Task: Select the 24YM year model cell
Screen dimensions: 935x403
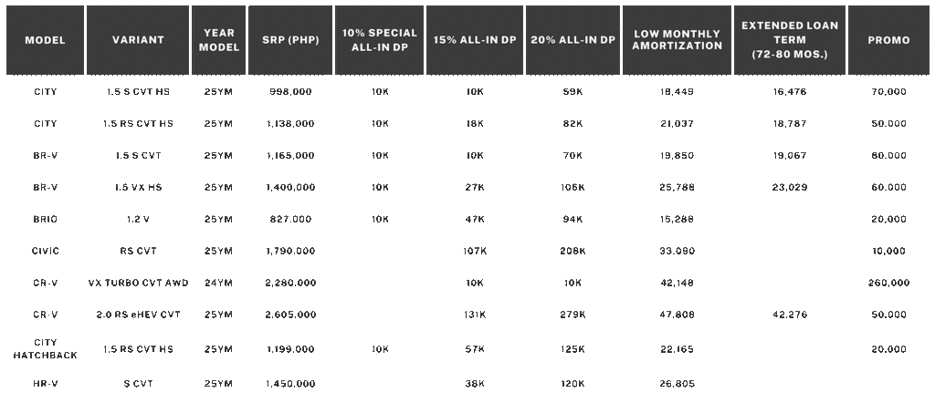Action: (x=218, y=283)
